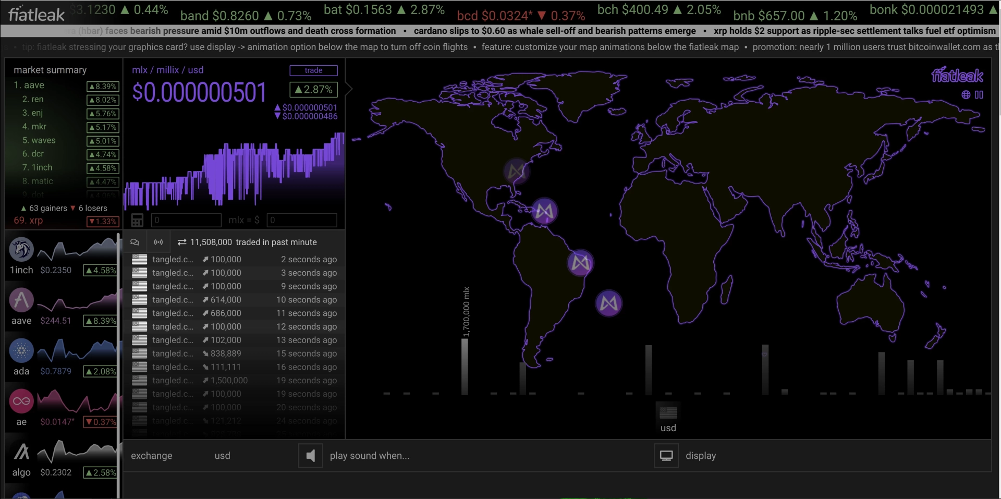Pause the map animation
This screenshot has width=1001, height=499.
click(x=979, y=95)
